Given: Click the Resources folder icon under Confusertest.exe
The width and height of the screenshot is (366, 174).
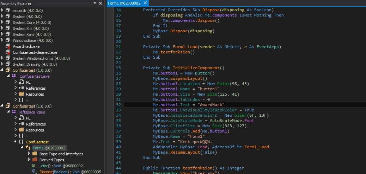Looking at the screenshot, I should click(21, 94).
